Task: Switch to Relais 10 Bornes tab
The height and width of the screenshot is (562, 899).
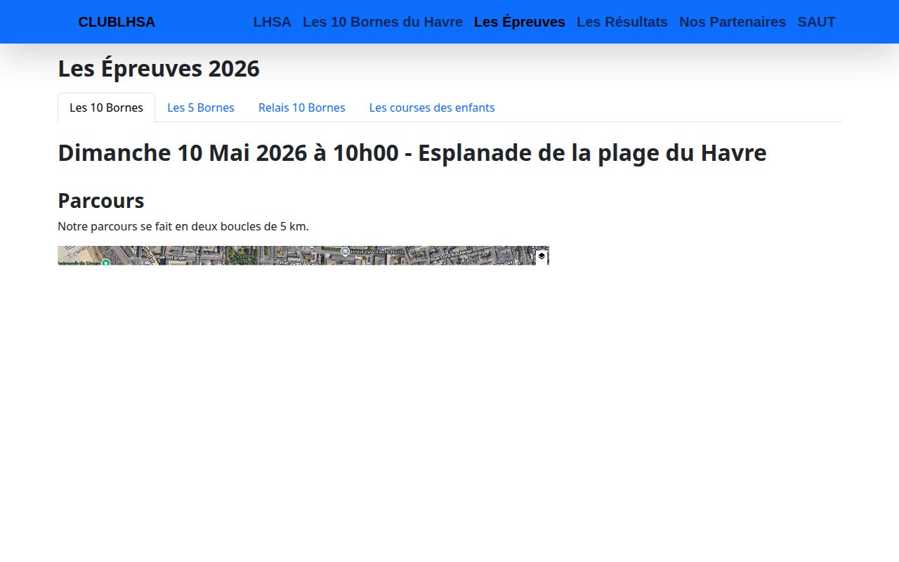Action: pyautogui.click(x=302, y=107)
